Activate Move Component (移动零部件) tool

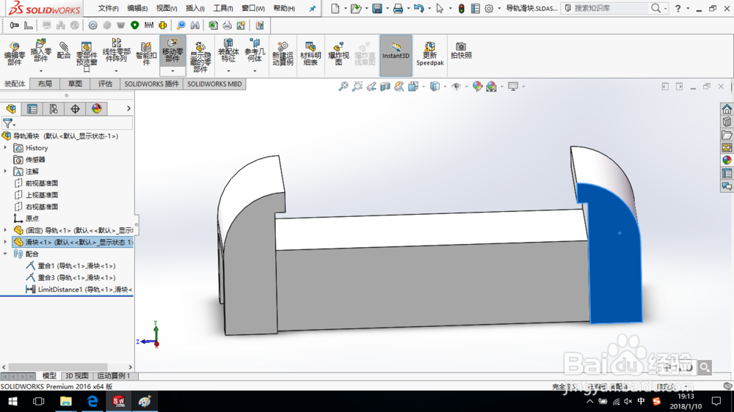point(172,51)
